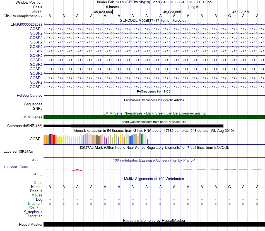Click the chr17: ruler label
Image resolution: width=265 pixels, height=231 pixels.
(37, 12)
